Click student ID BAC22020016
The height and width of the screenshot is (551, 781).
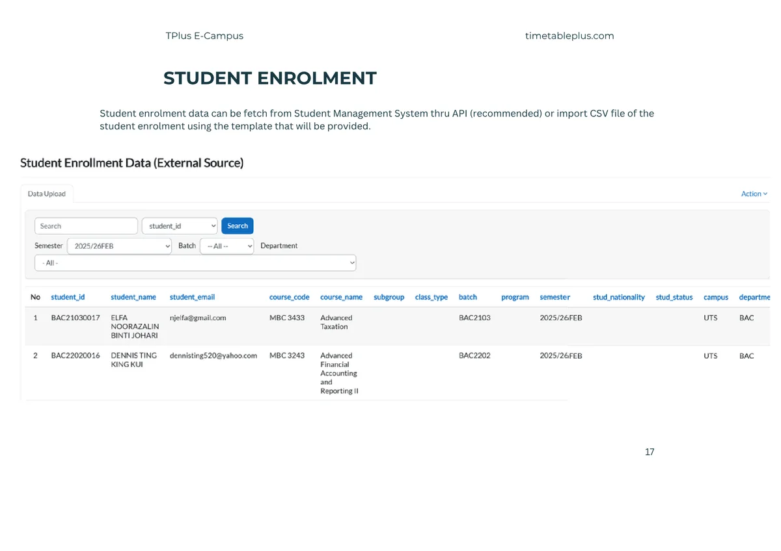pyautogui.click(x=75, y=355)
